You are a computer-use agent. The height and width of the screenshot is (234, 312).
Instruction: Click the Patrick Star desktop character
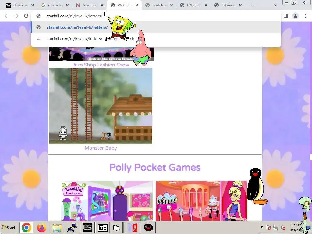pyautogui.click(x=141, y=48)
